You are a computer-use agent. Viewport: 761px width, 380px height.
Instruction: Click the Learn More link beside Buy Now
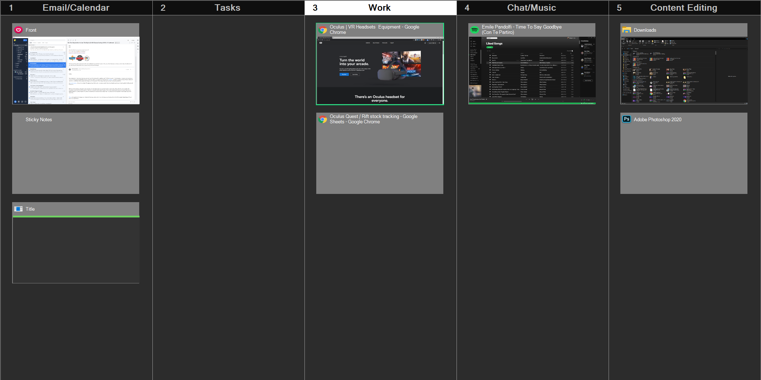pyautogui.click(x=355, y=74)
